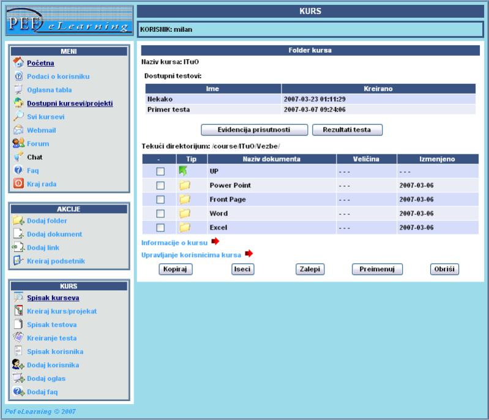Open Upravljanje korisnicima kursa link
The image size is (489, 420).
tap(191, 255)
